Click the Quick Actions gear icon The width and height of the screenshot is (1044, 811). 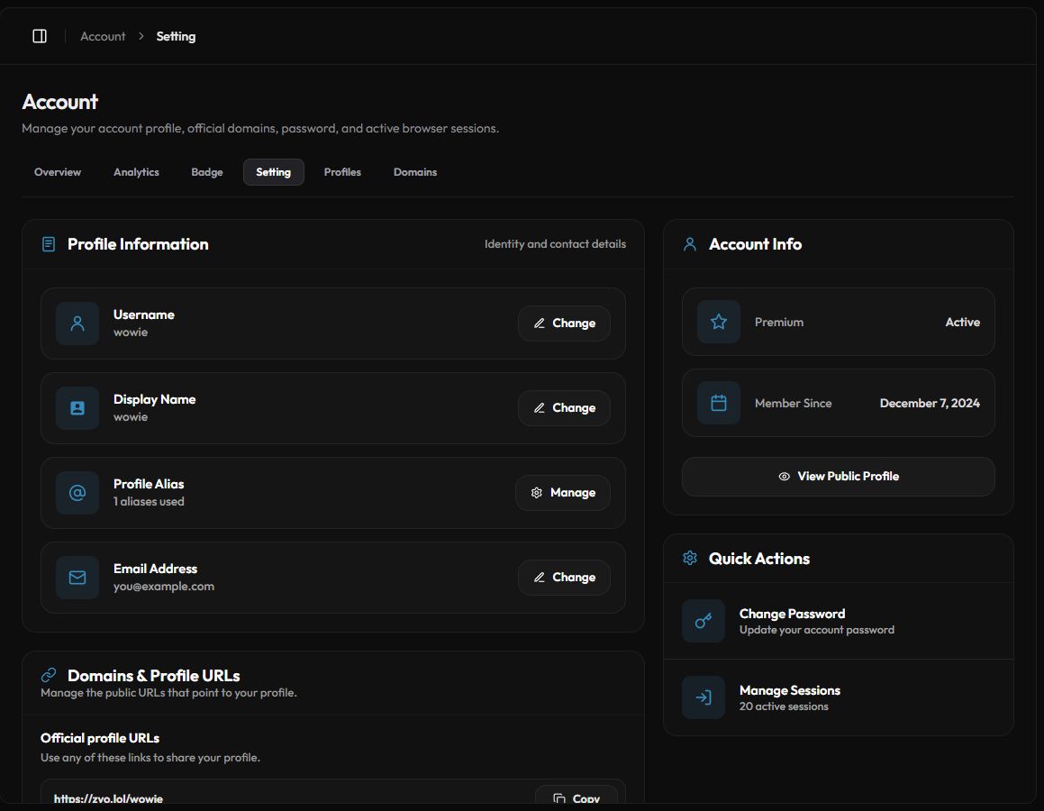click(690, 558)
